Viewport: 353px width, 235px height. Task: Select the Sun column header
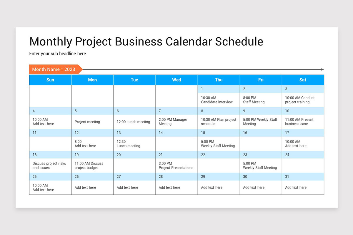coord(50,80)
